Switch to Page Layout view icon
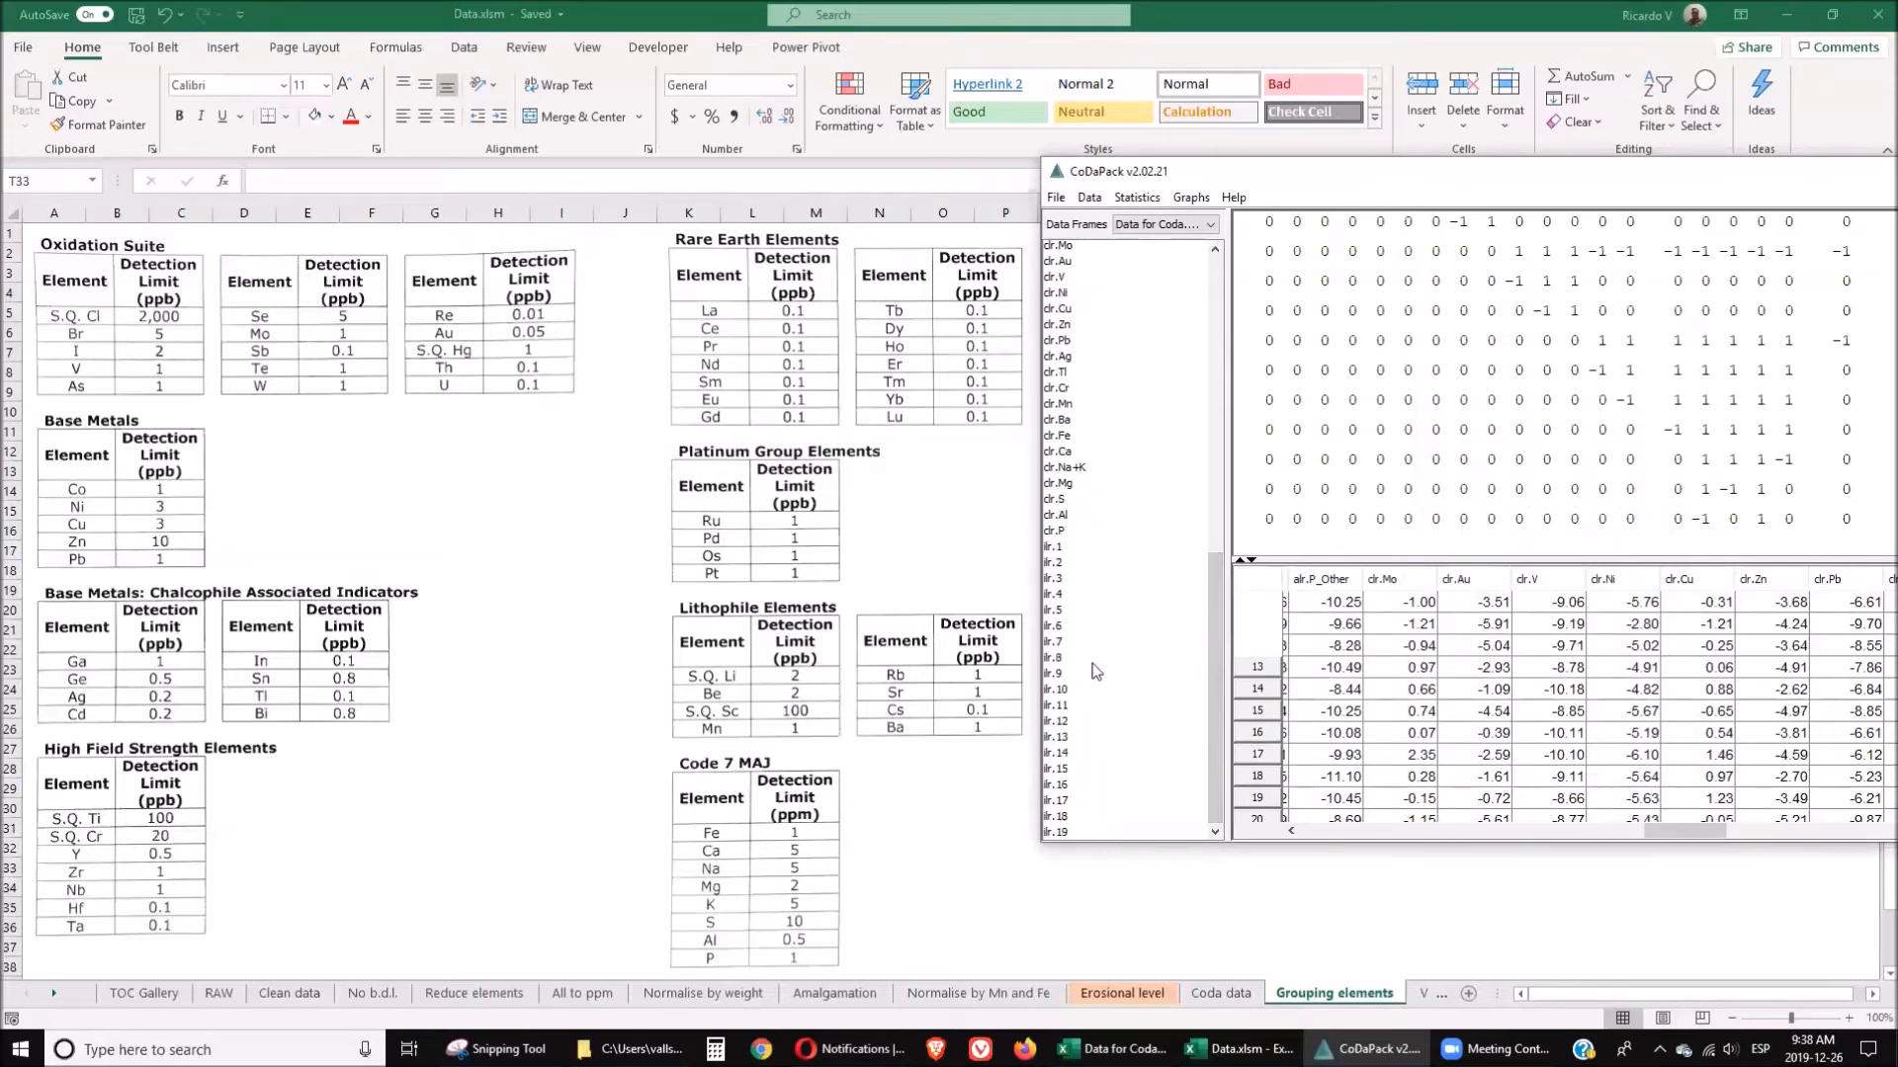 click(1663, 1018)
